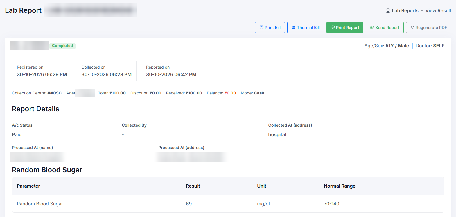The width and height of the screenshot is (456, 217).
Task: Click the Lab Report page title
Action: coord(23,10)
